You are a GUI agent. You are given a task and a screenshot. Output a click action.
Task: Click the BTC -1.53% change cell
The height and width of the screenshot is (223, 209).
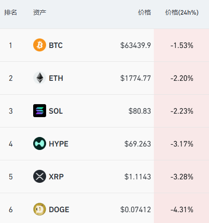182,45
